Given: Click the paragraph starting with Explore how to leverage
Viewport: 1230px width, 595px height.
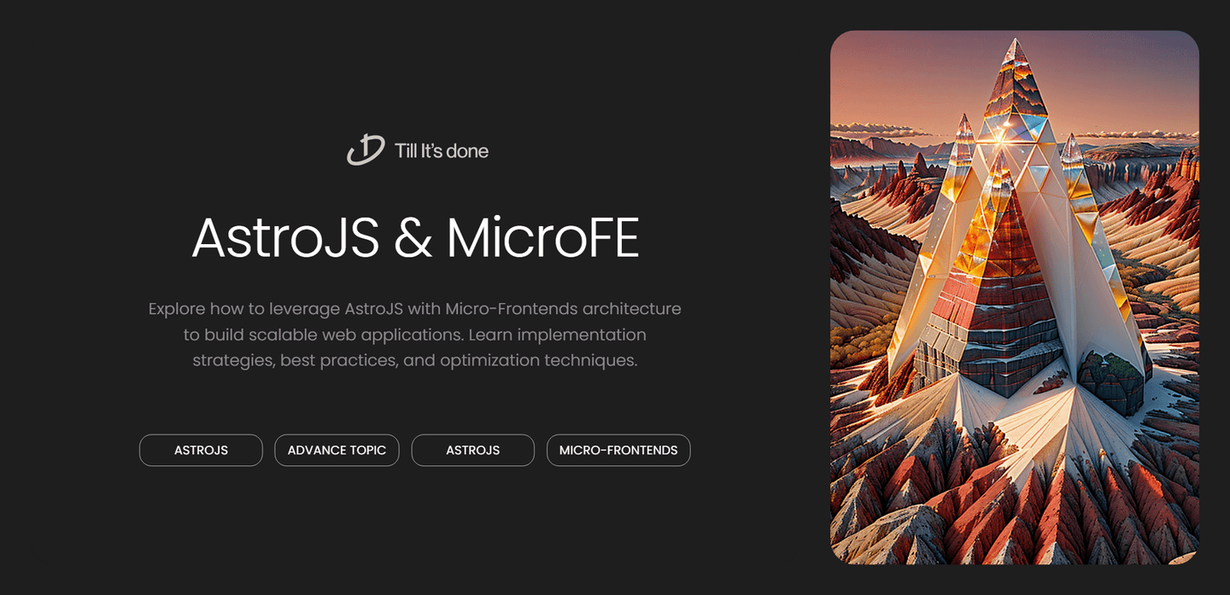Looking at the screenshot, I should pos(415,335).
